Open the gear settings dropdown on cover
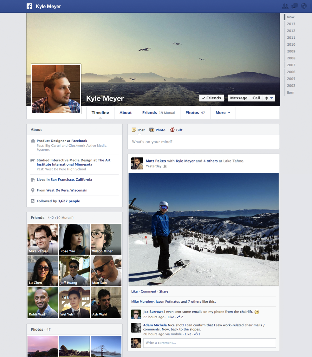This screenshot has height=357, width=312. [269, 98]
